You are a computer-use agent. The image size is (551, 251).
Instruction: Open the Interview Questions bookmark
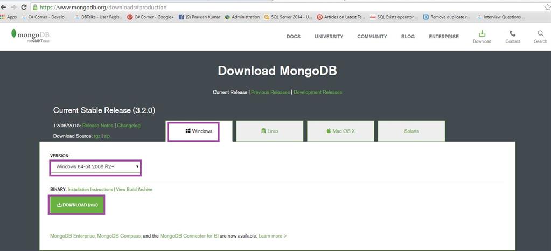(501, 17)
